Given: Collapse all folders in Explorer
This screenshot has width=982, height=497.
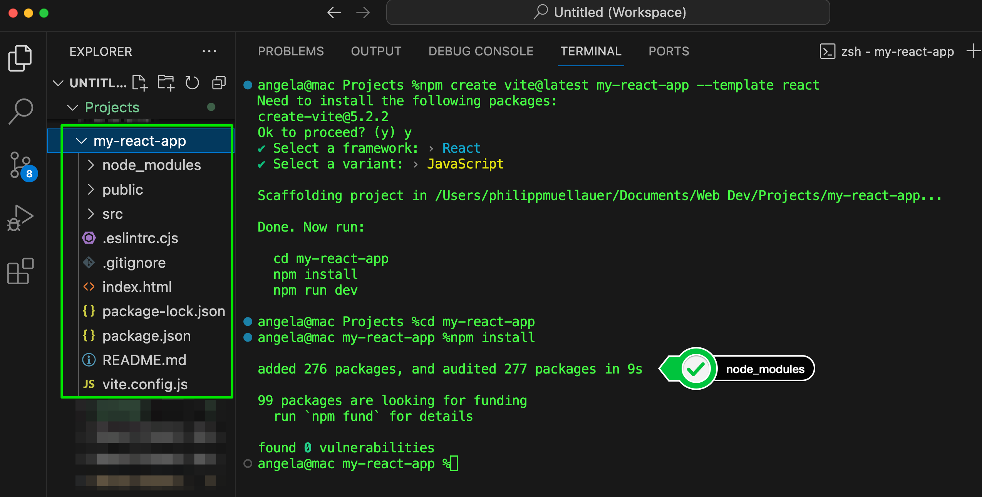Looking at the screenshot, I should (x=219, y=83).
